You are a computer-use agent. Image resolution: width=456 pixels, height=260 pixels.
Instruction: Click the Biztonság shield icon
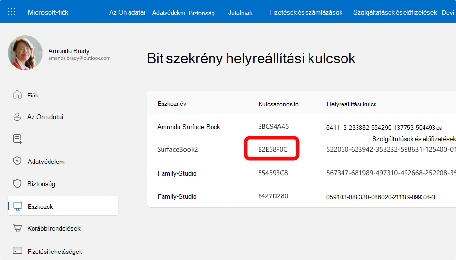coord(17,183)
